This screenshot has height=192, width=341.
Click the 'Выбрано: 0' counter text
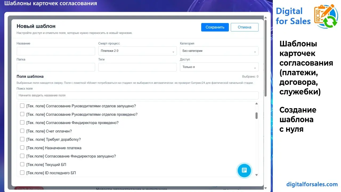coord(250,77)
